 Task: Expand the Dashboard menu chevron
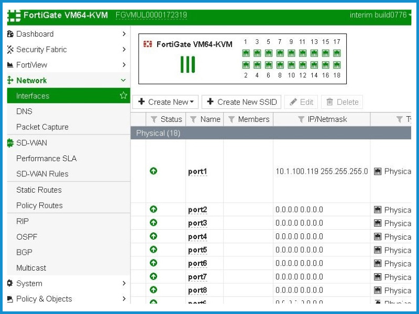124,33
